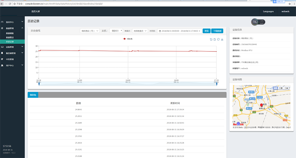Collapse 数据管理 sidebar section
Image resolution: width=296 pixels, height=158 pixels.
click(x=12, y=28)
